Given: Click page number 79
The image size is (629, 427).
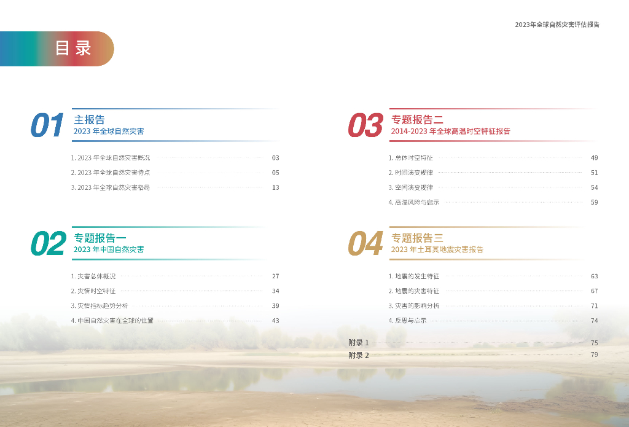Looking at the screenshot, I should coord(595,355).
